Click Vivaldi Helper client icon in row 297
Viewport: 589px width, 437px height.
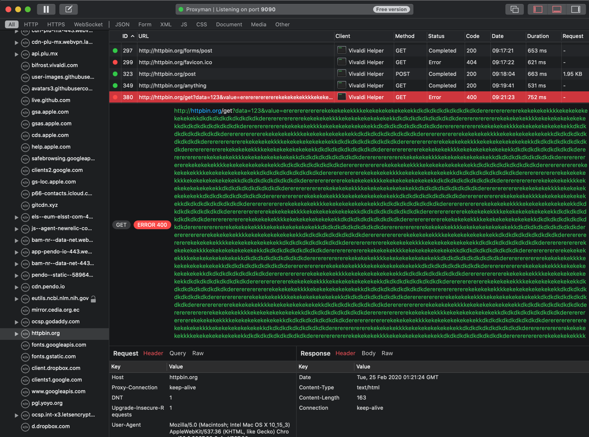tap(342, 50)
